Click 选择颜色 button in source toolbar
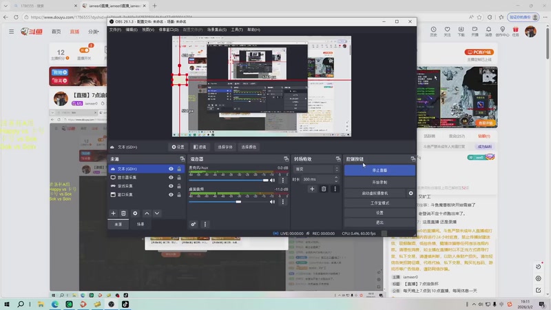 tap(249, 147)
